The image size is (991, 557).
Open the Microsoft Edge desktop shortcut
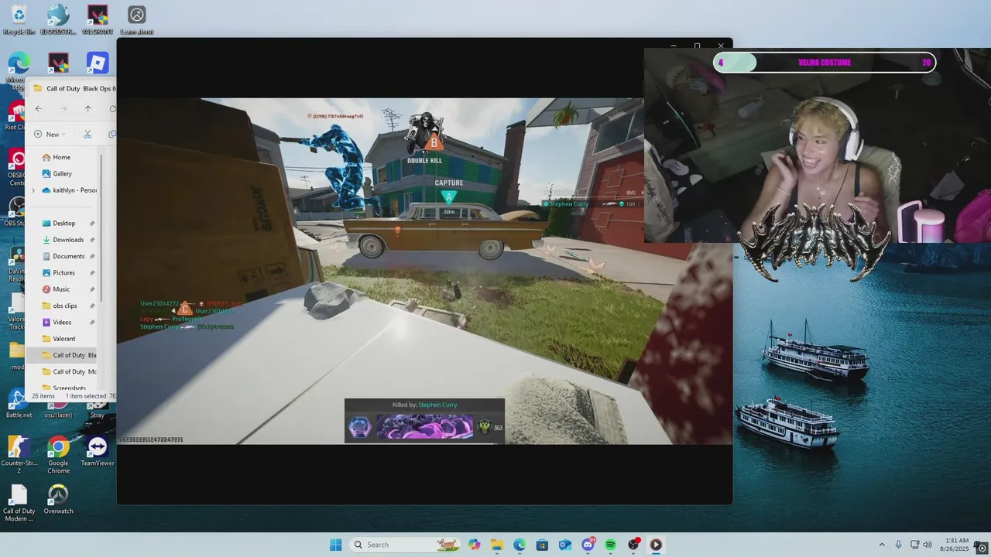(17, 68)
